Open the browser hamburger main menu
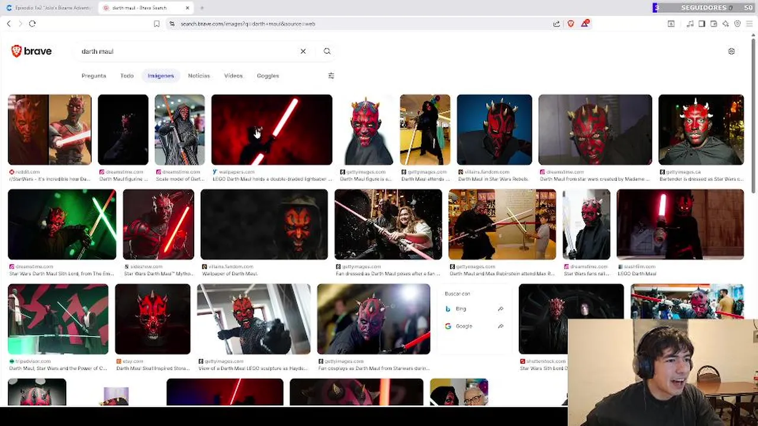The image size is (758, 426). click(750, 24)
